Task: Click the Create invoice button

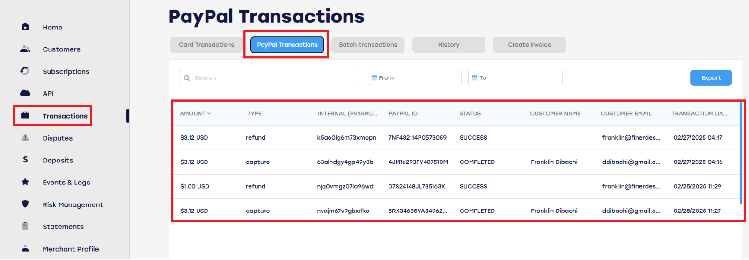Action: coord(529,45)
